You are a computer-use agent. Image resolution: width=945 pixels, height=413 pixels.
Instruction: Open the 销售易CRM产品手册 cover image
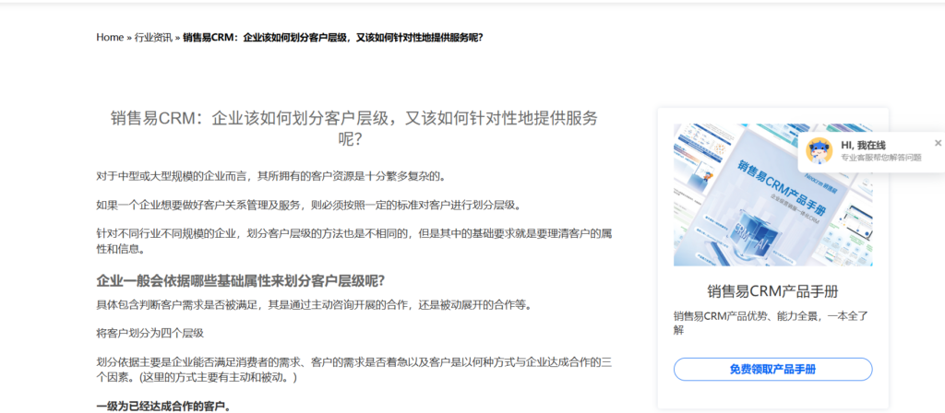point(772,195)
